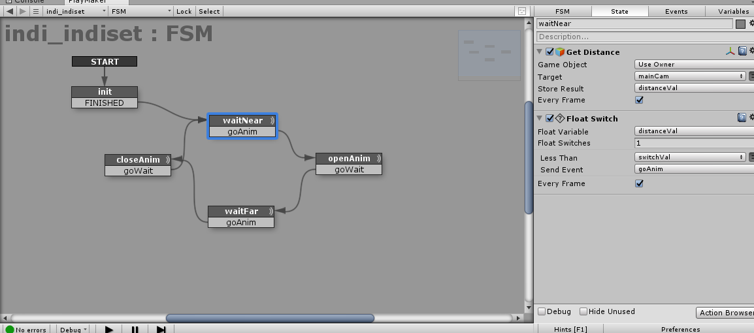
Task: Disable the Get Distance action checkbox
Action: (x=549, y=52)
